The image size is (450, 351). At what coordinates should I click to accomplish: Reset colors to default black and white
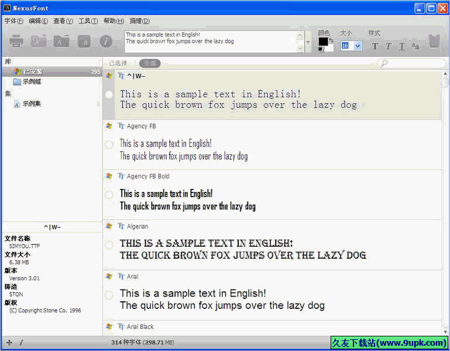click(x=321, y=50)
